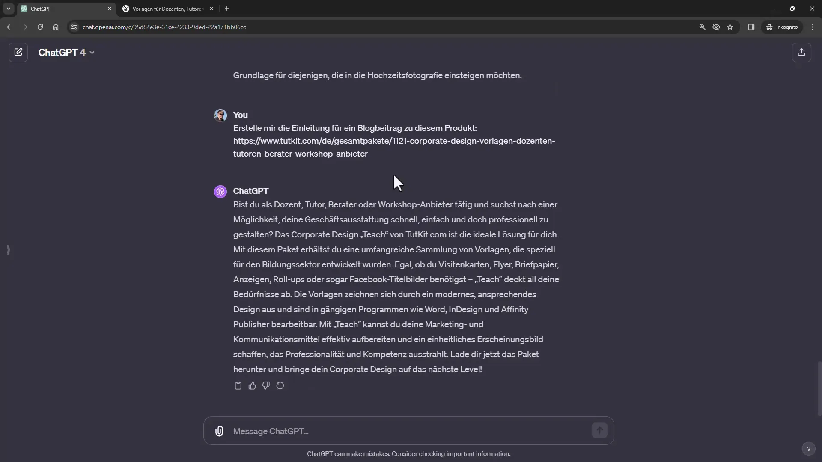Click the send message button
This screenshot has height=462, width=822.
click(x=600, y=430)
